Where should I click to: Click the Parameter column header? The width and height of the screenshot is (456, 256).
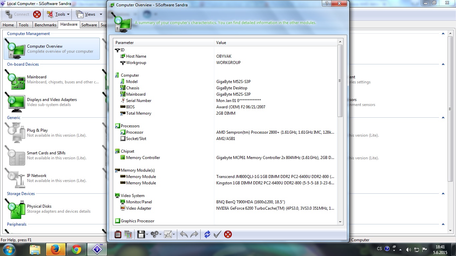point(164,43)
